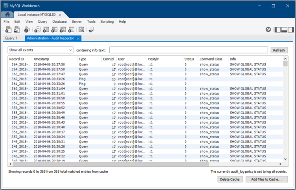Click the create new schema icon
This screenshot has height=190, width=296.
[37, 29]
